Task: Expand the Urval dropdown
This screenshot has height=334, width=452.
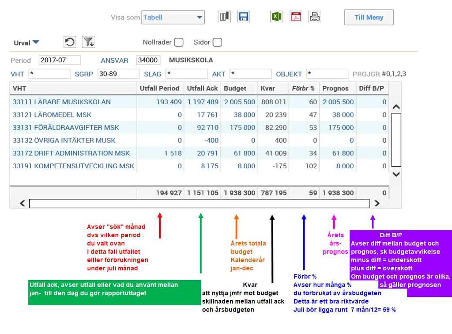Action: [x=26, y=43]
